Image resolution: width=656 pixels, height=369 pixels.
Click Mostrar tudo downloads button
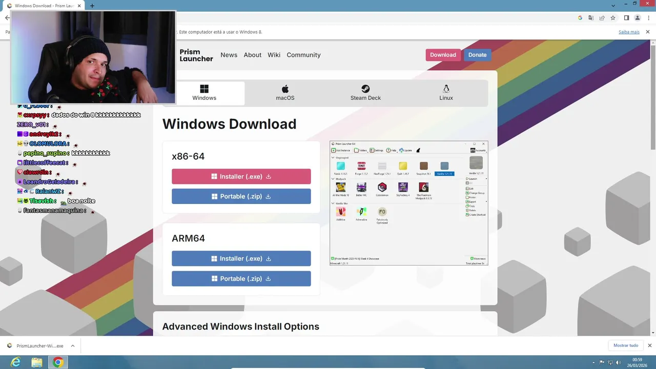[x=626, y=345]
